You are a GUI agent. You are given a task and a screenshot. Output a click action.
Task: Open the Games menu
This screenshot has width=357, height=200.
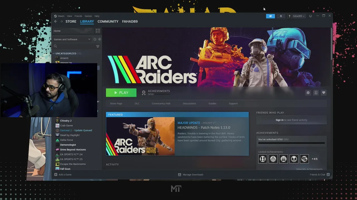[88, 16]
